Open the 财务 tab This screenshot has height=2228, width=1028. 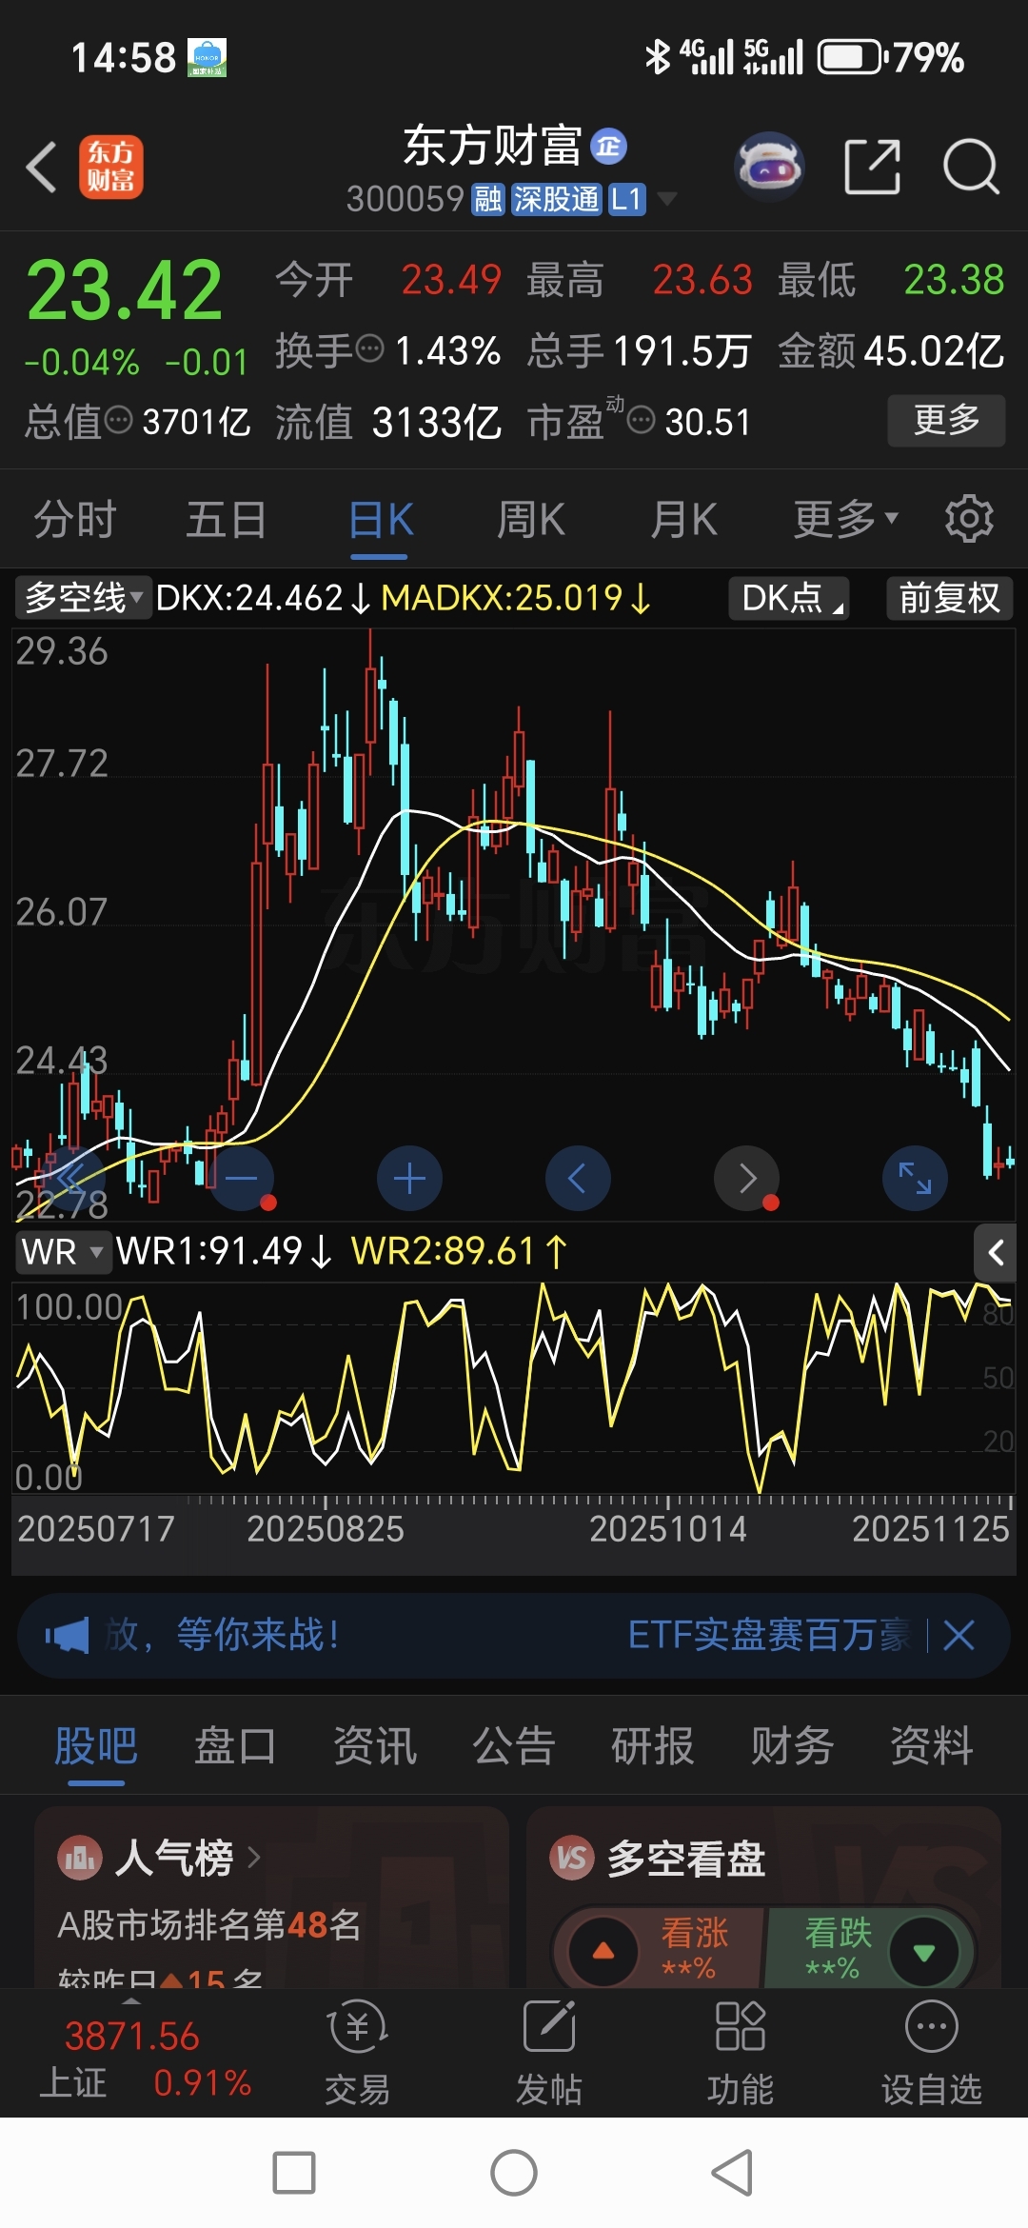(792, 1746)
